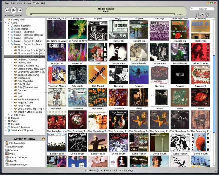The width and height of the screenshot is (219, 175).
Task: Select Sonic Youth's EVOL album cover
Action: [118, 142]
